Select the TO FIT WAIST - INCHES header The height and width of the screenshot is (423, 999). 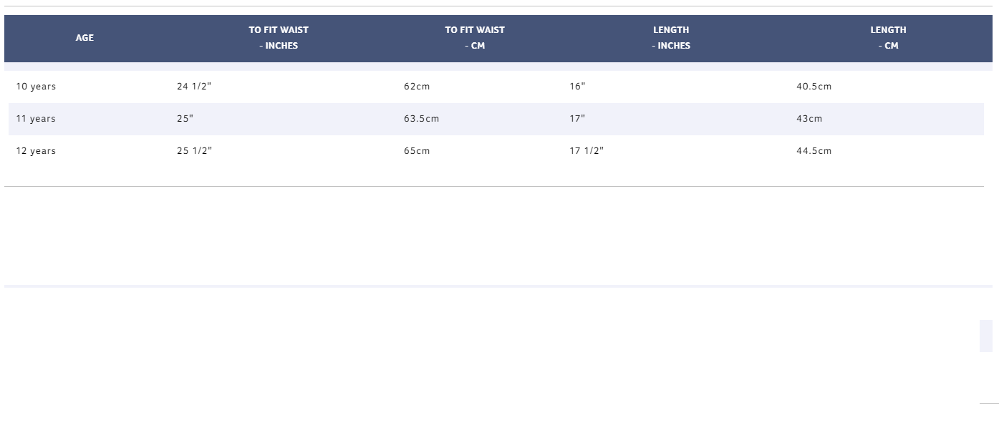(279, 38)
